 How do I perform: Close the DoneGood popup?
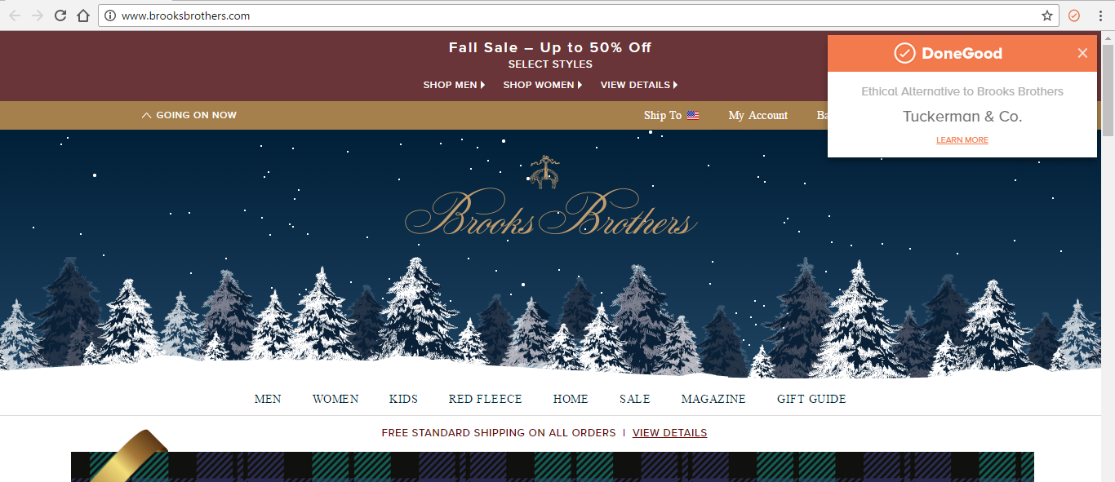click(1082, 53)
